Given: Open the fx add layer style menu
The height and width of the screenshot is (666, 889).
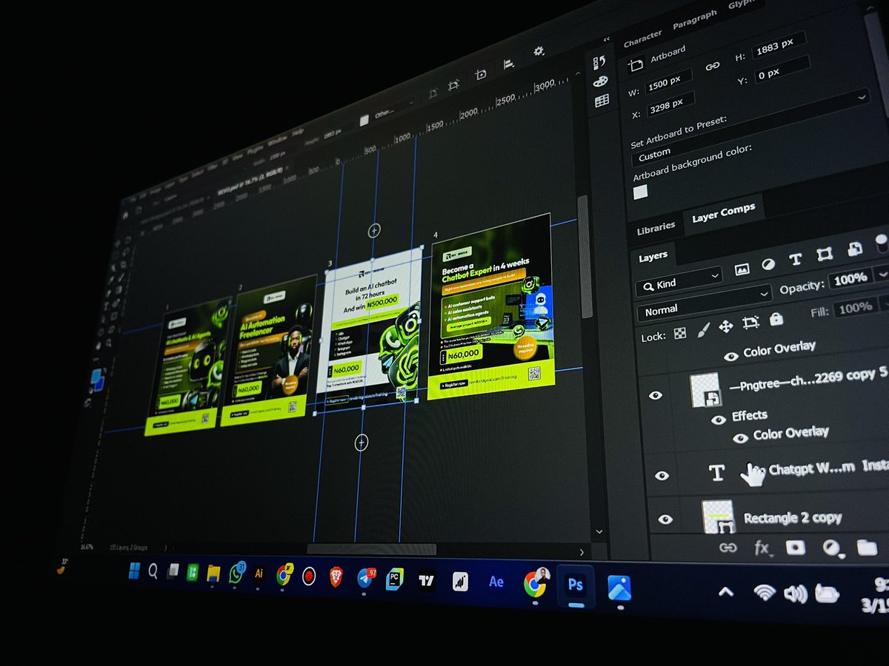Looking at the screenshot, I should click(x=762, y=548).
